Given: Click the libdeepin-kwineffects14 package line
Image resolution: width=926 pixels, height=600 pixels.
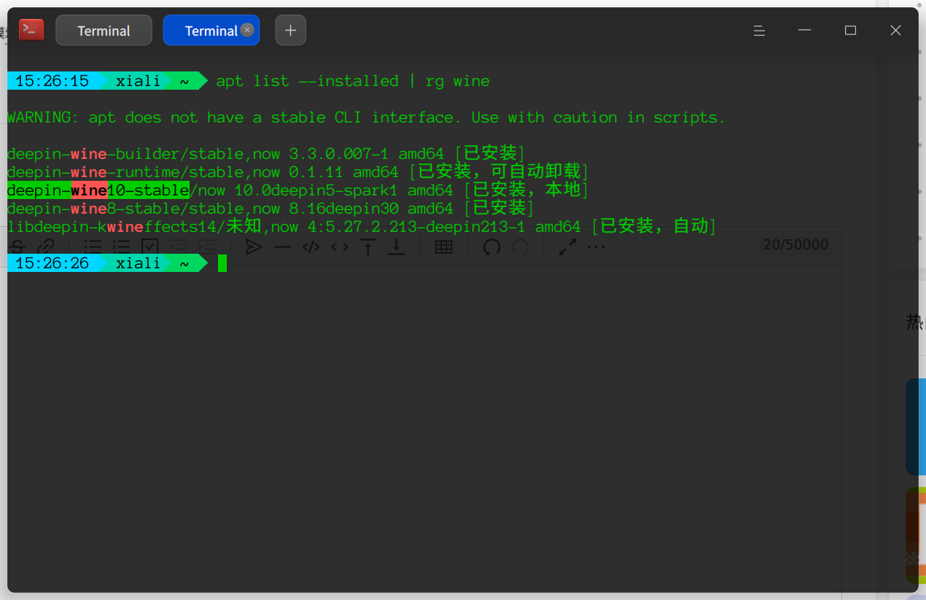Looking at the screenshot, I should [362, 227].
